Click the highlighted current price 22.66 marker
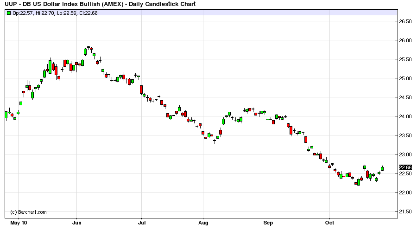 405,167
